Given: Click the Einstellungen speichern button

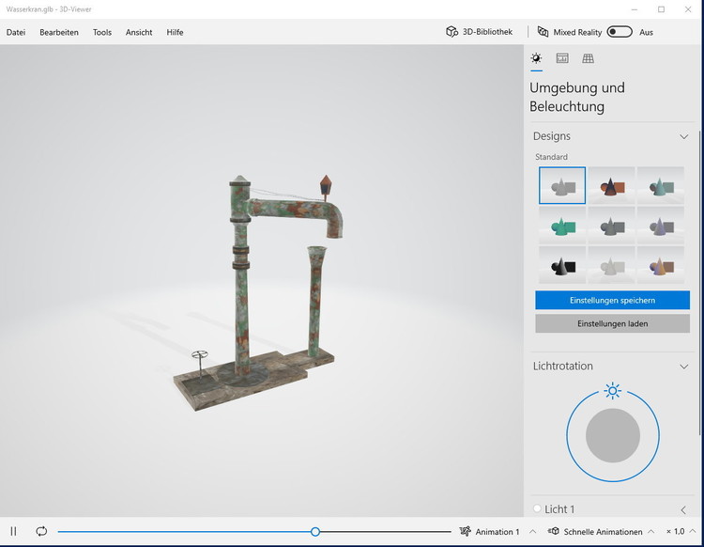Looking at the screenshot, I should click(612, 300).
